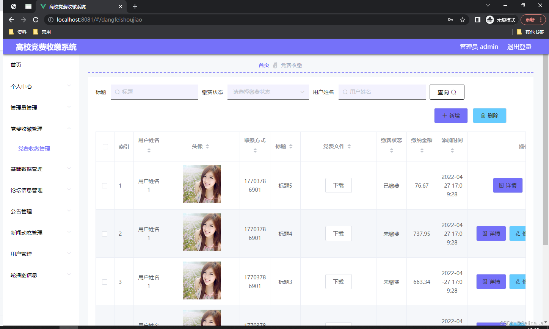Screen dimensions: 549x329
Task: Open 详情 for the 标题4 row
Action: click(x=491, y=233)
